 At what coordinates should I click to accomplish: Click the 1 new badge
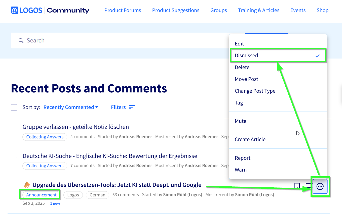click(55, 203)
